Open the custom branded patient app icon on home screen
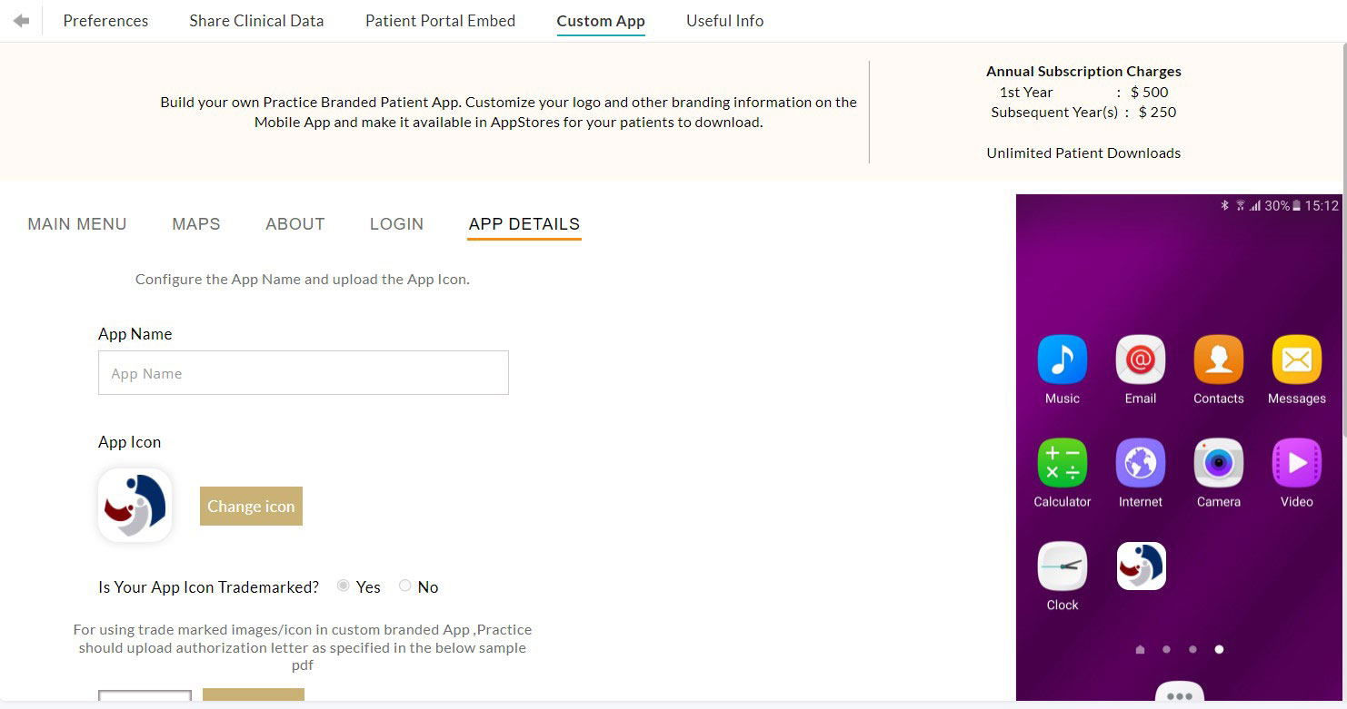This screenshot has height=709, width=1347. (x=1140, y=566)
